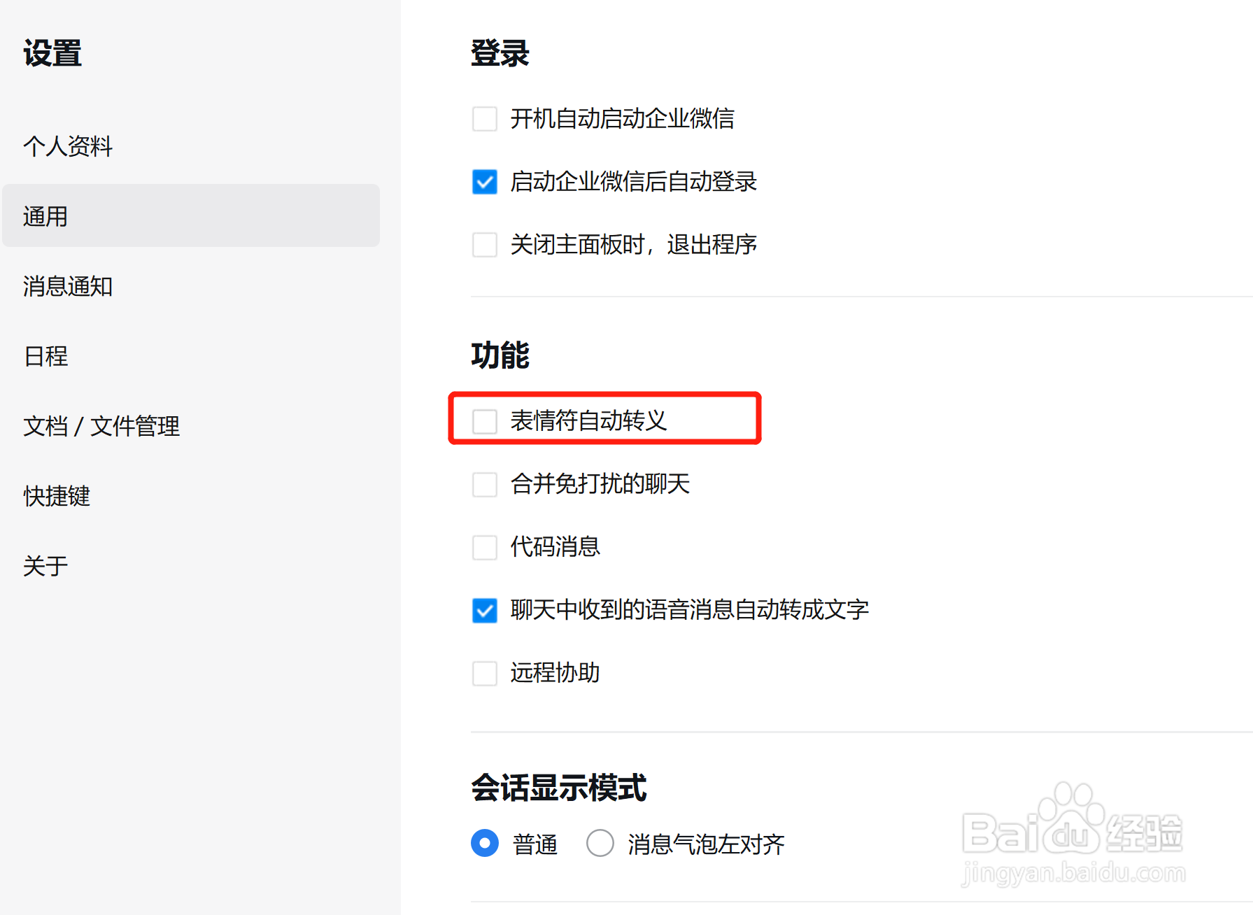Open 消息通知 settings section
The image size is (1253, 915).
pyautogui.click(x=68, y=286)
